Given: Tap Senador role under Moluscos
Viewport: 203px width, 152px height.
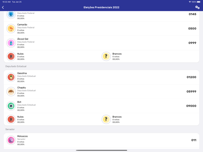Looking at the screenshot, I should coord(21,139).
